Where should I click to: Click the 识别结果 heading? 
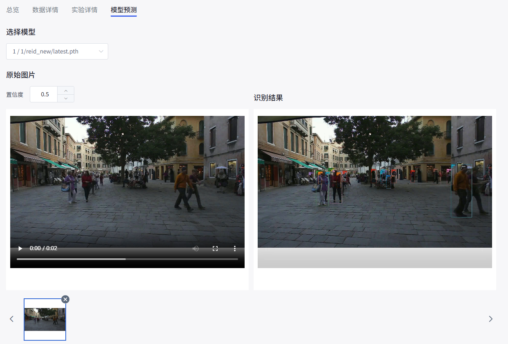pyautogui.click(x=268, y=98)
